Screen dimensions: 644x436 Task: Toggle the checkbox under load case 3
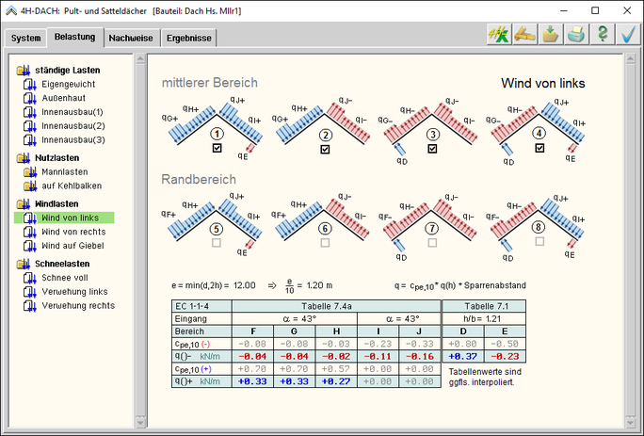(x=431, y=149)
